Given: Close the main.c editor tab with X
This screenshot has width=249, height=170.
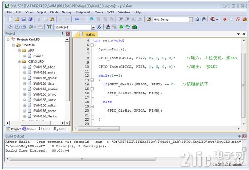Looking at the screenshot, I should pyautogui.click(x=244, y=34).
